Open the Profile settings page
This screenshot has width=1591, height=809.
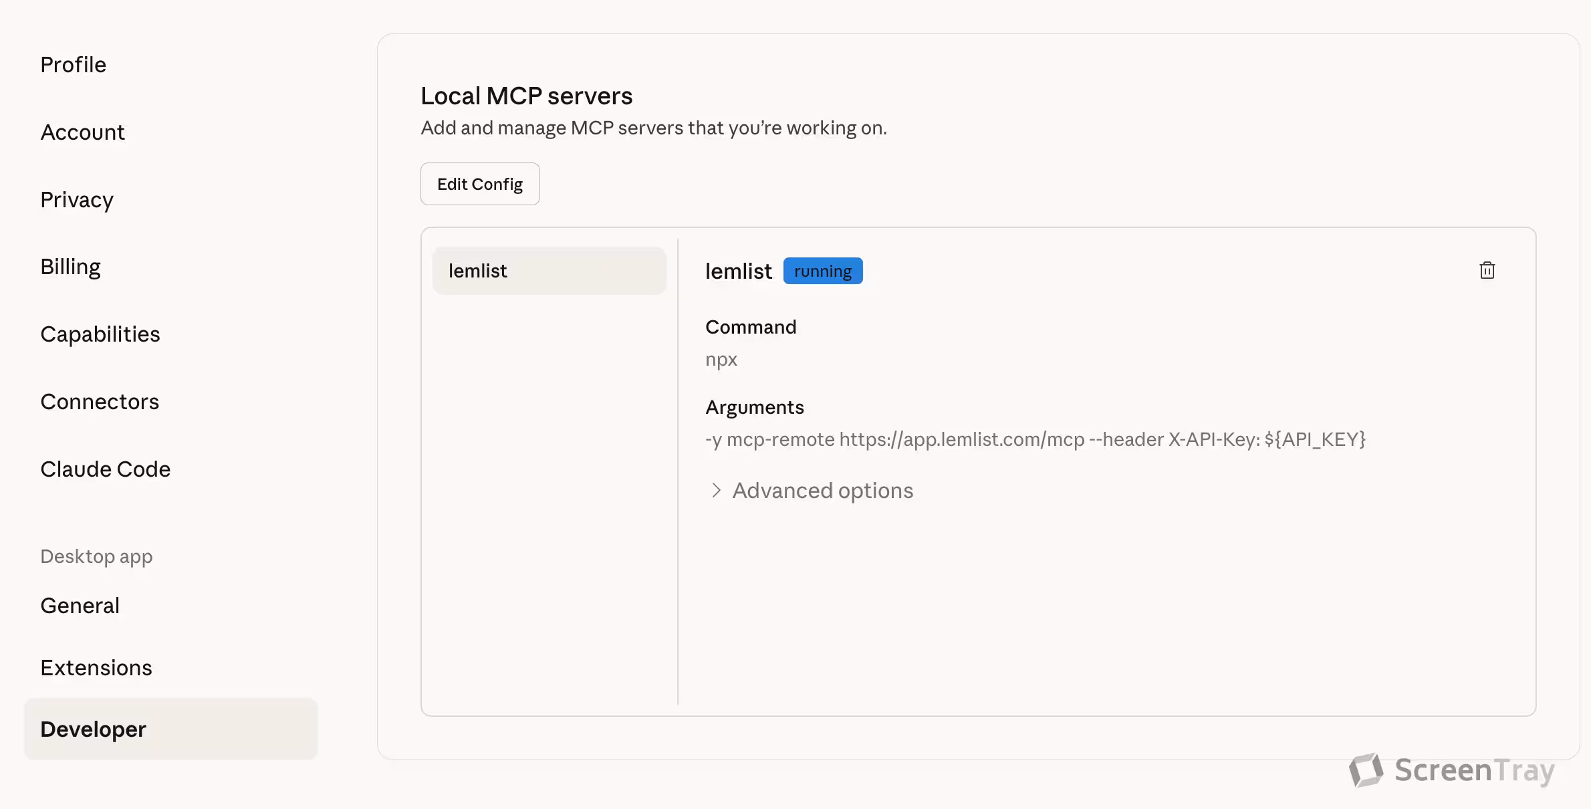pyautogui.click(x=73, y=65)
